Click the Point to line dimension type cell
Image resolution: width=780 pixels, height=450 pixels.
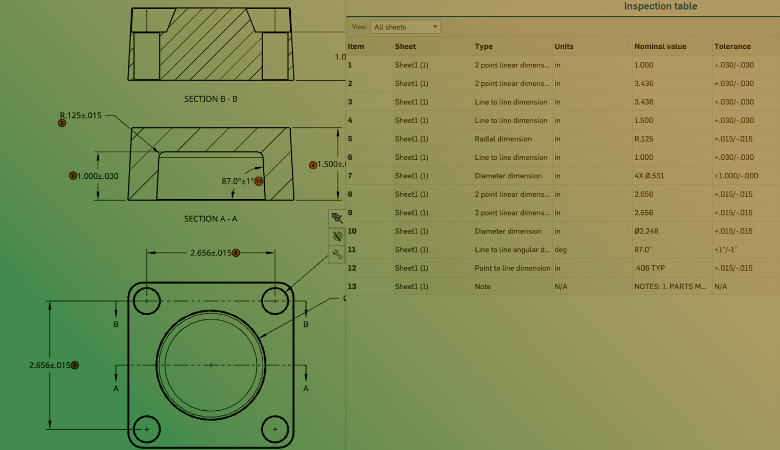click(512, 268)
